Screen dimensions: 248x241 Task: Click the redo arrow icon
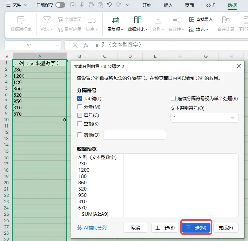tap(119, 5)
